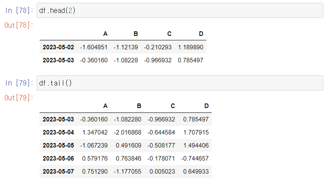326x185 pixels.
Task: Select row index 2023-05-02 in head output
Action: 58,47
